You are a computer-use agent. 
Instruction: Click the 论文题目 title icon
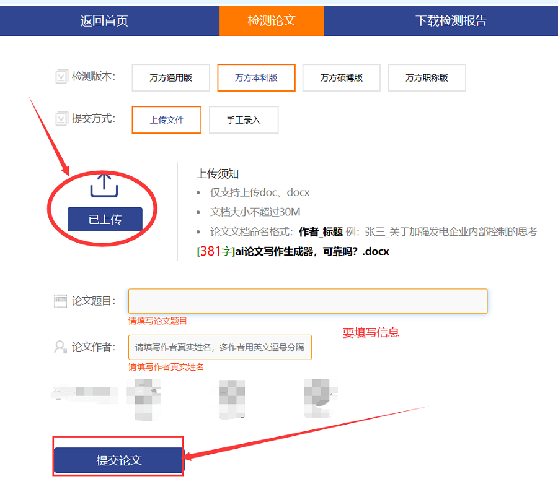coord(61,301)
